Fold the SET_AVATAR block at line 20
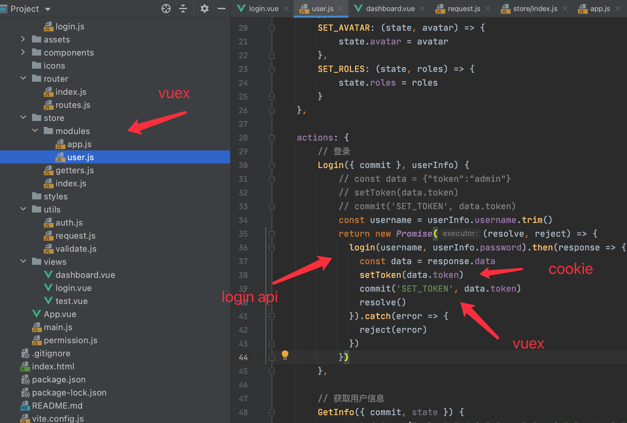This screenshot has width=627, height=423. pos(272,28)
